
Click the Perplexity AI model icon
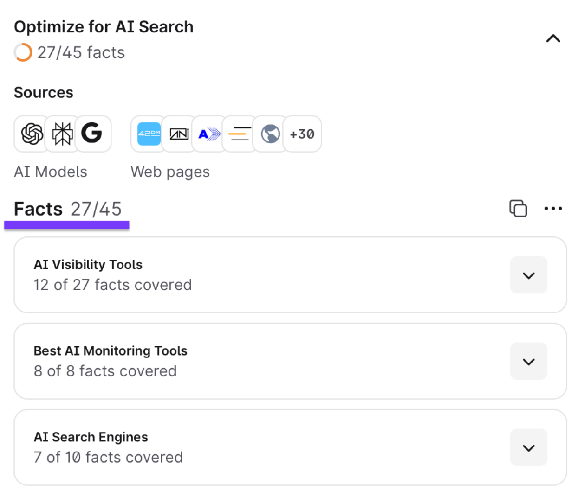(x=62, y=134)
